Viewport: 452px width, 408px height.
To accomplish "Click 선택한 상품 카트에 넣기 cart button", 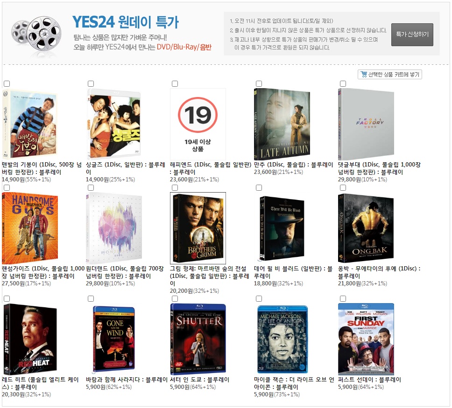I will [x=390, y=75].
